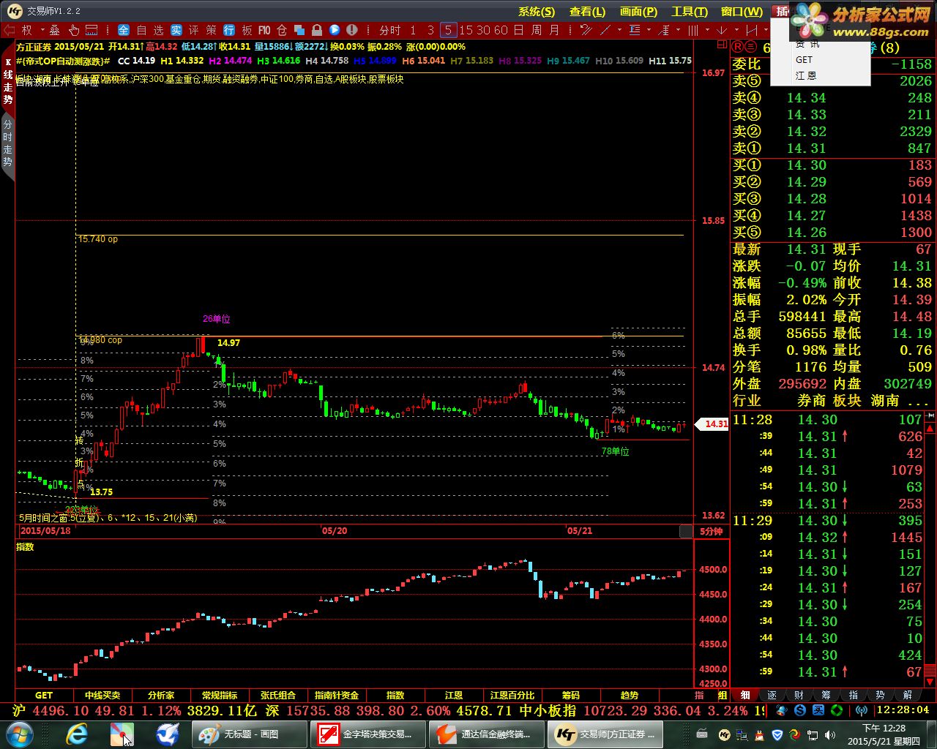937x749 pixels.
Task: Open the 中线买卖 bottom tab
Action: [x=102, y=696]
